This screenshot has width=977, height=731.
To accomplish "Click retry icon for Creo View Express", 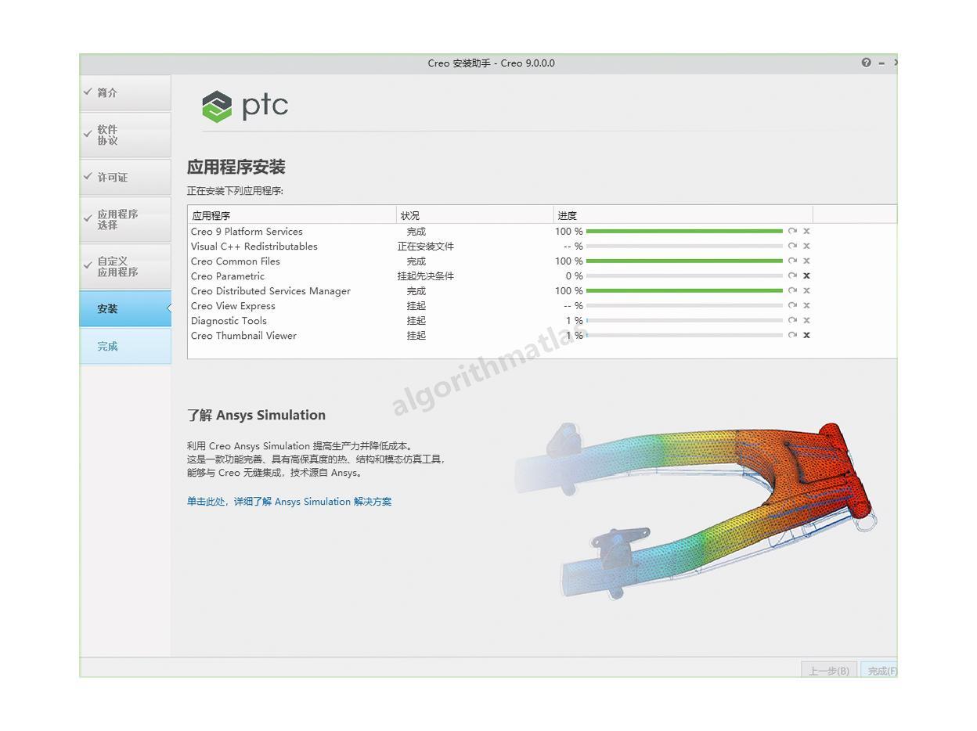I will tap(792, 305).
